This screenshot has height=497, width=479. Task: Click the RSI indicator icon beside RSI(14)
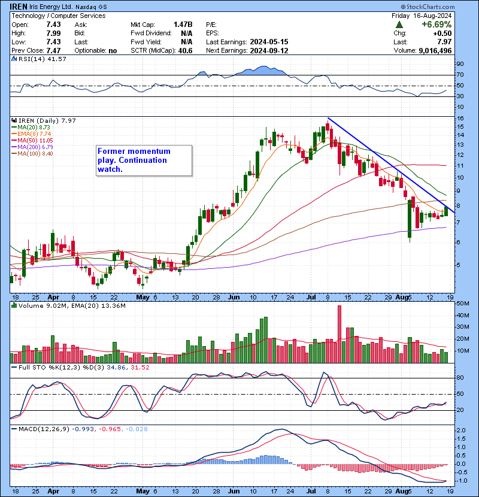pyautogui.click(x=14, y=59)
